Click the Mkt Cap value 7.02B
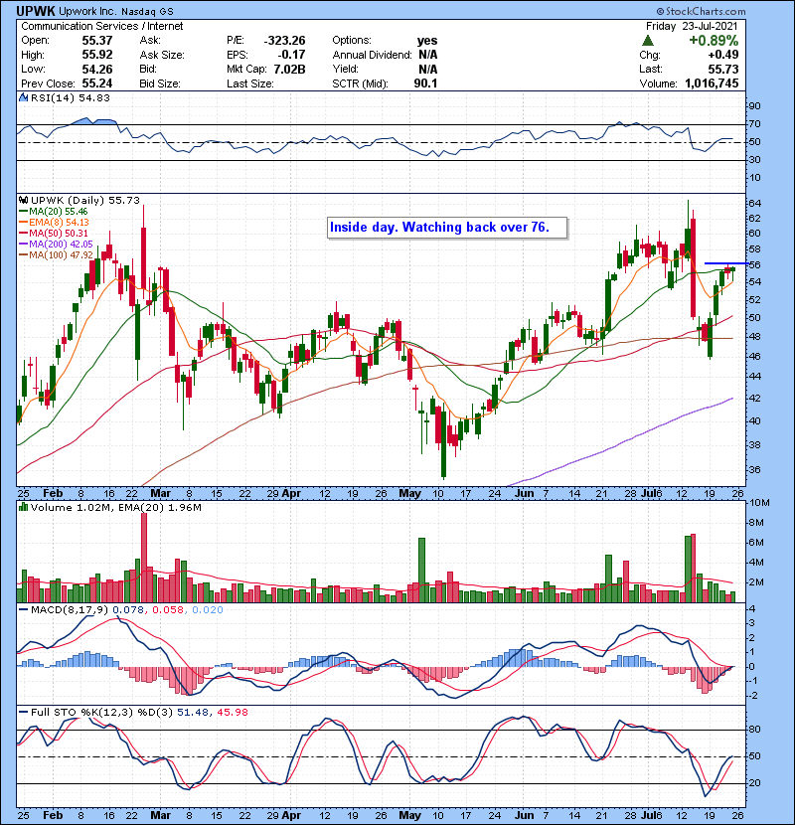 click(290, 69)
